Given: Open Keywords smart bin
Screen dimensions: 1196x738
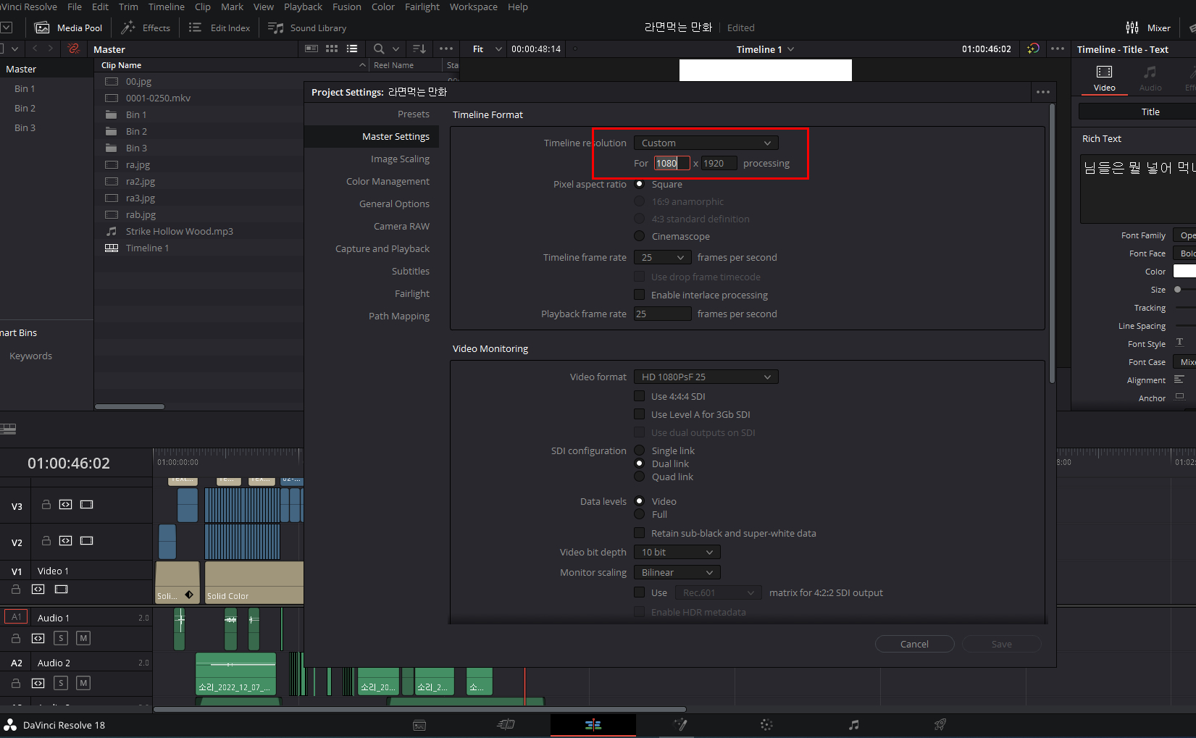Looking at the screenshot, I should click(x=30, y=356).
